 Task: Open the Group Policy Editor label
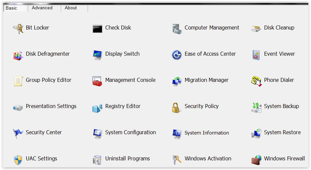pos(49,80)
